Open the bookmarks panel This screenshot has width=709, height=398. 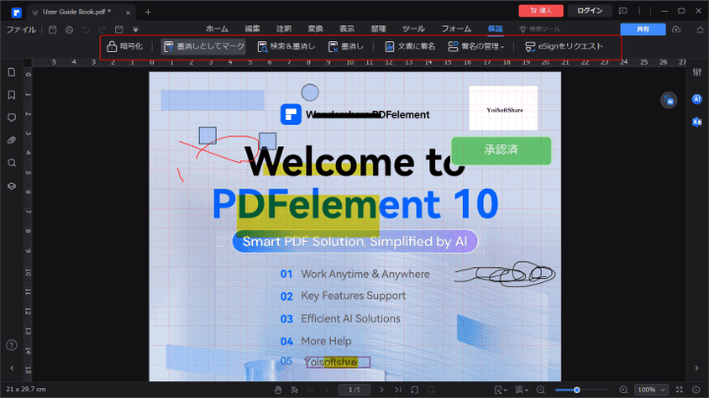[x=12, y=94]
